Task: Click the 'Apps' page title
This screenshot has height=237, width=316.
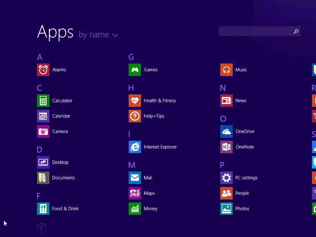Action: point(55,32)
